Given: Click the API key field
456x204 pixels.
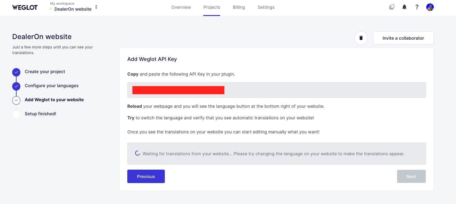Looking at the screenshot, I should [x=276, y=90].
